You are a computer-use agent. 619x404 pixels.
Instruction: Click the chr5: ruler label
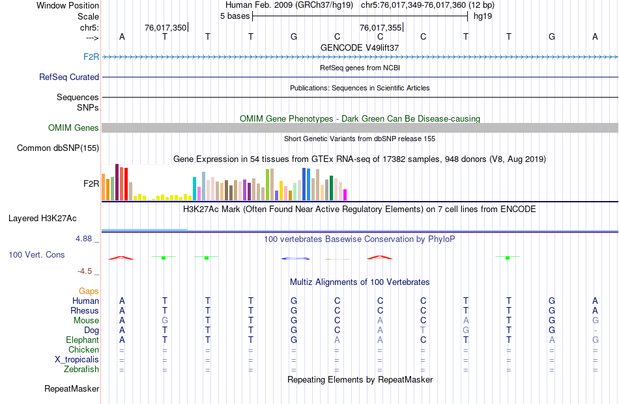tap(89, 27)
